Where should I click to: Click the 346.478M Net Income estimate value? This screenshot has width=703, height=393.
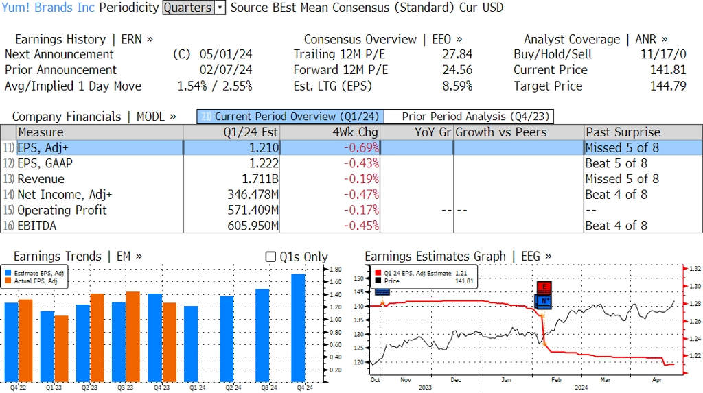coord(253,195)
